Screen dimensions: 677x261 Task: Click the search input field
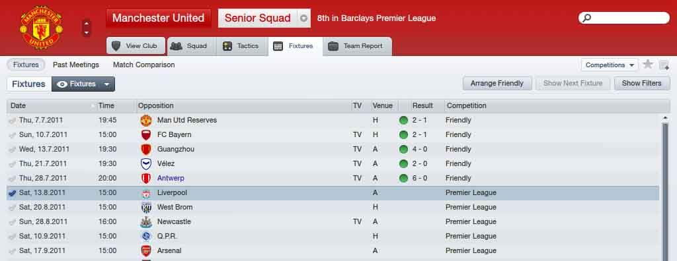click(x=624, y=18)
